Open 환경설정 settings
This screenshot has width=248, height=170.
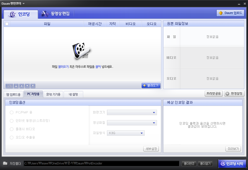click(x=234, y=94)
